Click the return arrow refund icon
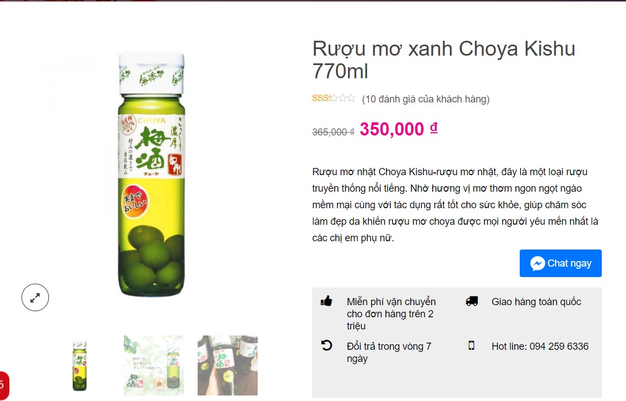 [x=326, y=345]
